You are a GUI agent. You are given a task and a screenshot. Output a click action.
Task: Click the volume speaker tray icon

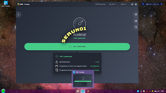coord(158,91)
